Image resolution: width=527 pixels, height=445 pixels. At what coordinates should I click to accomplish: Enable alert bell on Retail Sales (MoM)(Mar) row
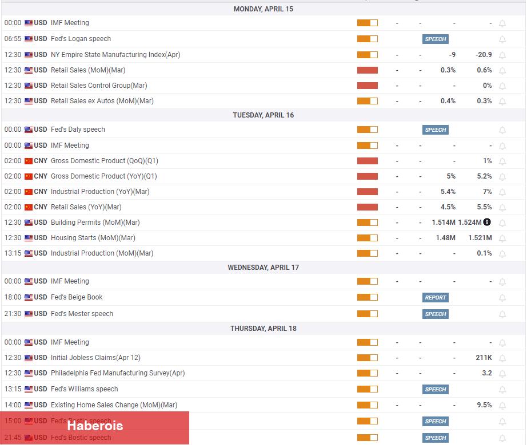(x=502, y=71)
